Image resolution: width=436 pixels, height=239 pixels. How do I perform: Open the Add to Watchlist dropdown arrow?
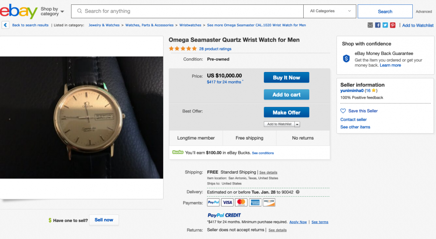[297, 124]
